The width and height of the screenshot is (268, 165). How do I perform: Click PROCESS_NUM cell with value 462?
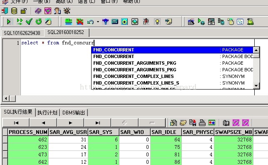(x=28, y=139)
